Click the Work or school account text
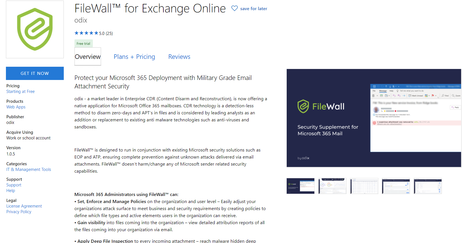469x243 pixels. tap(29, 138)
